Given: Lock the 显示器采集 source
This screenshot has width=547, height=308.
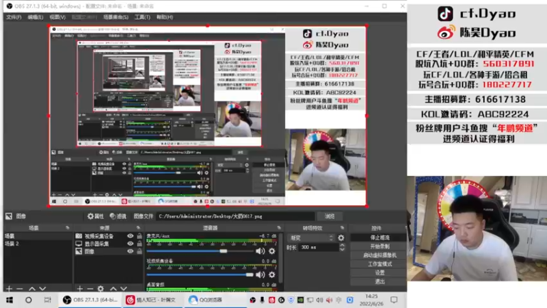Looking at the screenshot, I should [x=139, y=244].
